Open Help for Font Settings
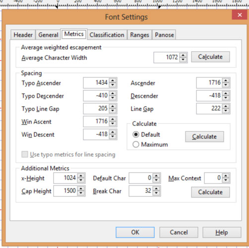Image resolution: width=249 pixels, height=248 pixels. [x=222, y=232]
